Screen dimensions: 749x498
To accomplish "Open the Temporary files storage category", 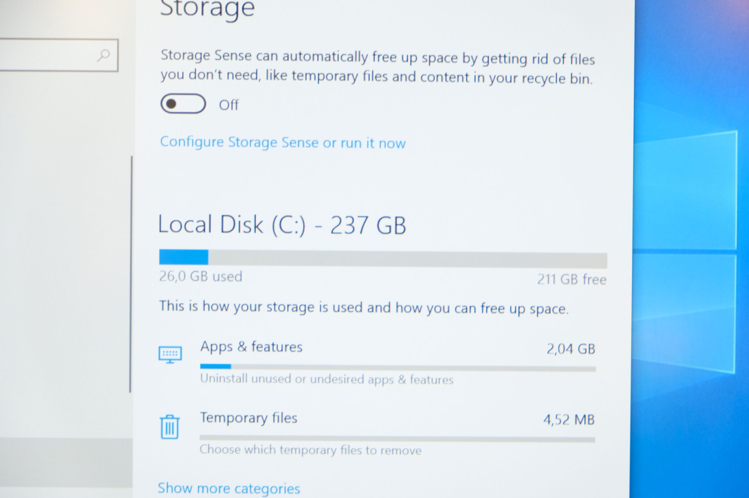I will point(377,433).
